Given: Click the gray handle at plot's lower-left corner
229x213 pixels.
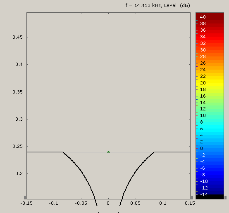Looking at the screenshot, I should coord(25,197).
